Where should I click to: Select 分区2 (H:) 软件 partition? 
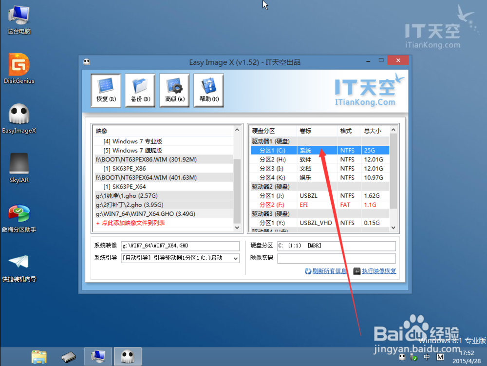click(320, 159)
